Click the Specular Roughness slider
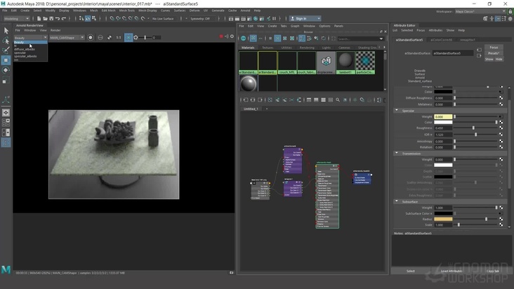This screenshot has width=514, height=289. 475,128
